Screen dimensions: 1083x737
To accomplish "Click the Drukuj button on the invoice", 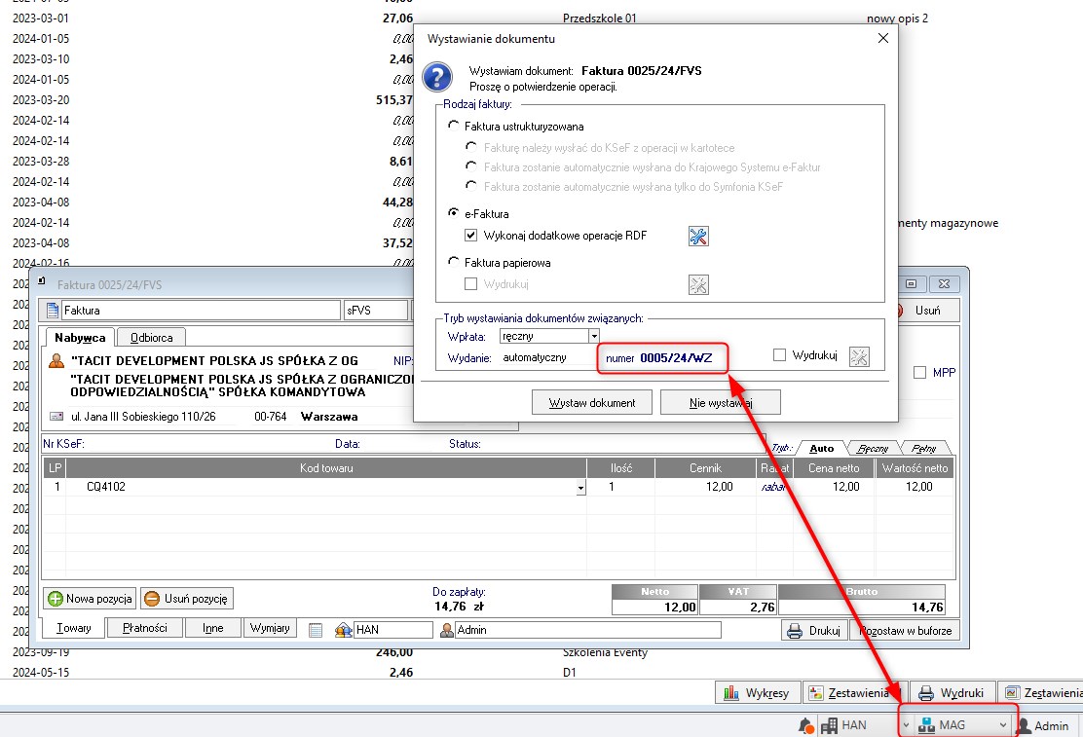I will pos(813,631).
